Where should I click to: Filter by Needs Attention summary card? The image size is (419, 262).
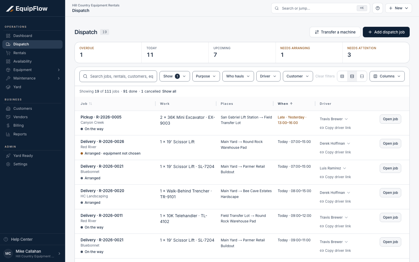point(376,52)
